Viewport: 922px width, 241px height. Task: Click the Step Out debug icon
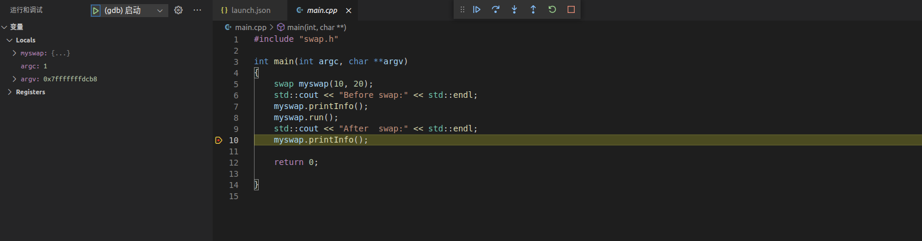click(x=533, y=9)
